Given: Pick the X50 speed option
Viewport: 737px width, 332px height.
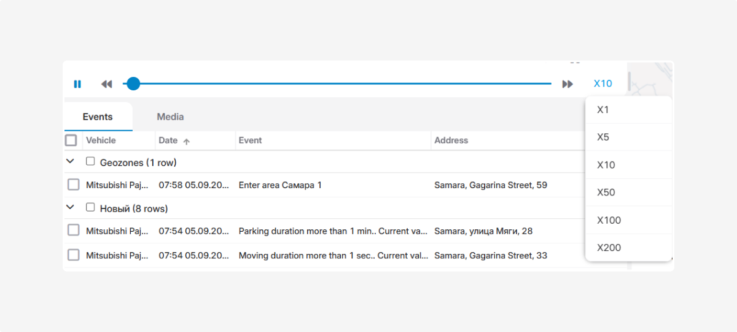Looking at the screenshot, I should [x=606, y=192].
